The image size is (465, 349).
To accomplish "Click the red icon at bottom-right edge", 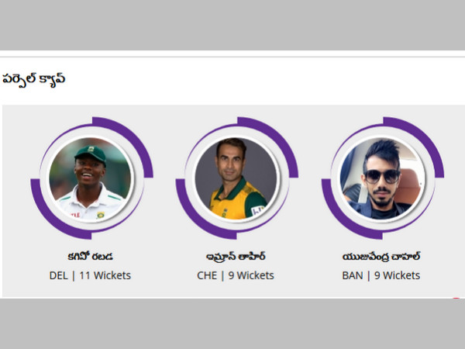I will [456, 299].
